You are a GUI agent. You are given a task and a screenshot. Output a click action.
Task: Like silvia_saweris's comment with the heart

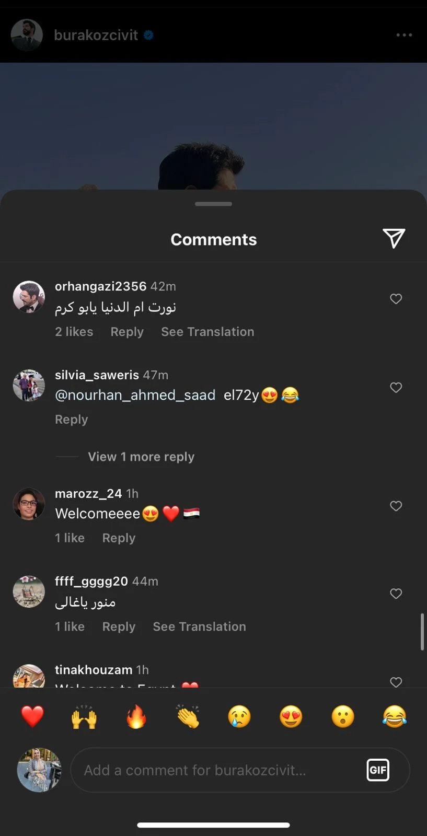click(x=396, y=388)
